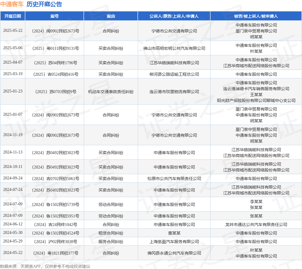Click defendant '连云港潍德卡汽车销售服务有限公司'
Image resolution: width=302 pixels, height=269 pixels.
(x=256, y=89)
